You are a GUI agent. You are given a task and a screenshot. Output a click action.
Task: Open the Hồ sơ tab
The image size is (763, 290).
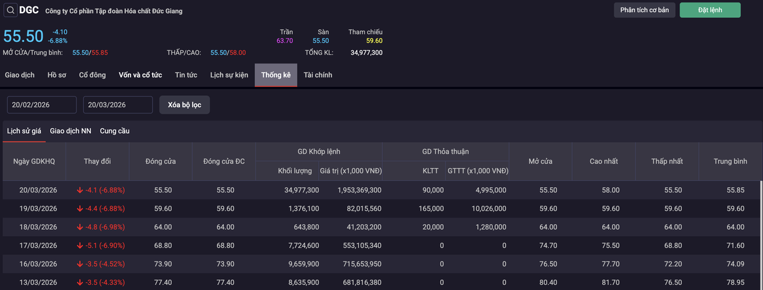(57, 75)
